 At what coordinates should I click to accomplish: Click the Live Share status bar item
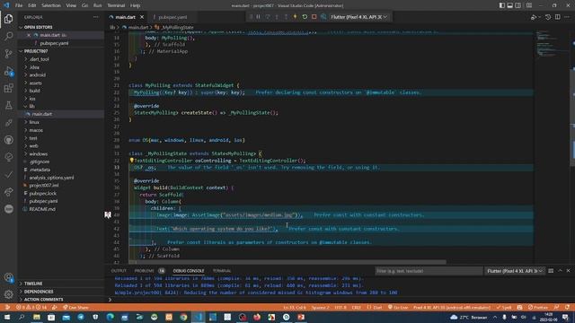point(75,307)
